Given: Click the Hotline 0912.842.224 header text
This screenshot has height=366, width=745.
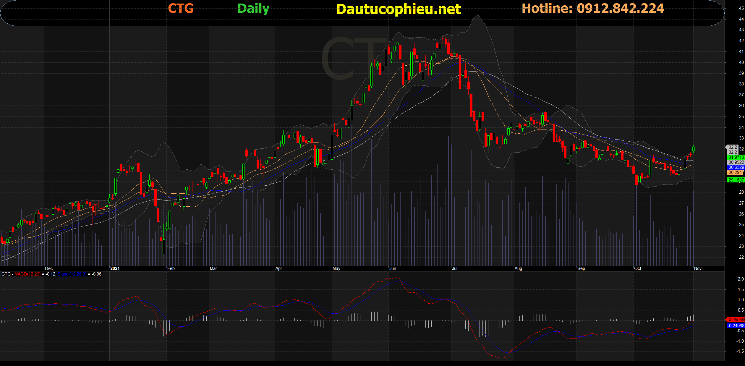Looking at the screenshot, I should (593, 9).
